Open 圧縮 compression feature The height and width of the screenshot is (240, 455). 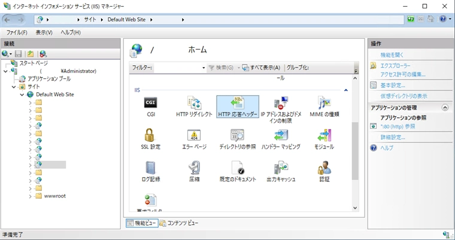coord(194,172)
